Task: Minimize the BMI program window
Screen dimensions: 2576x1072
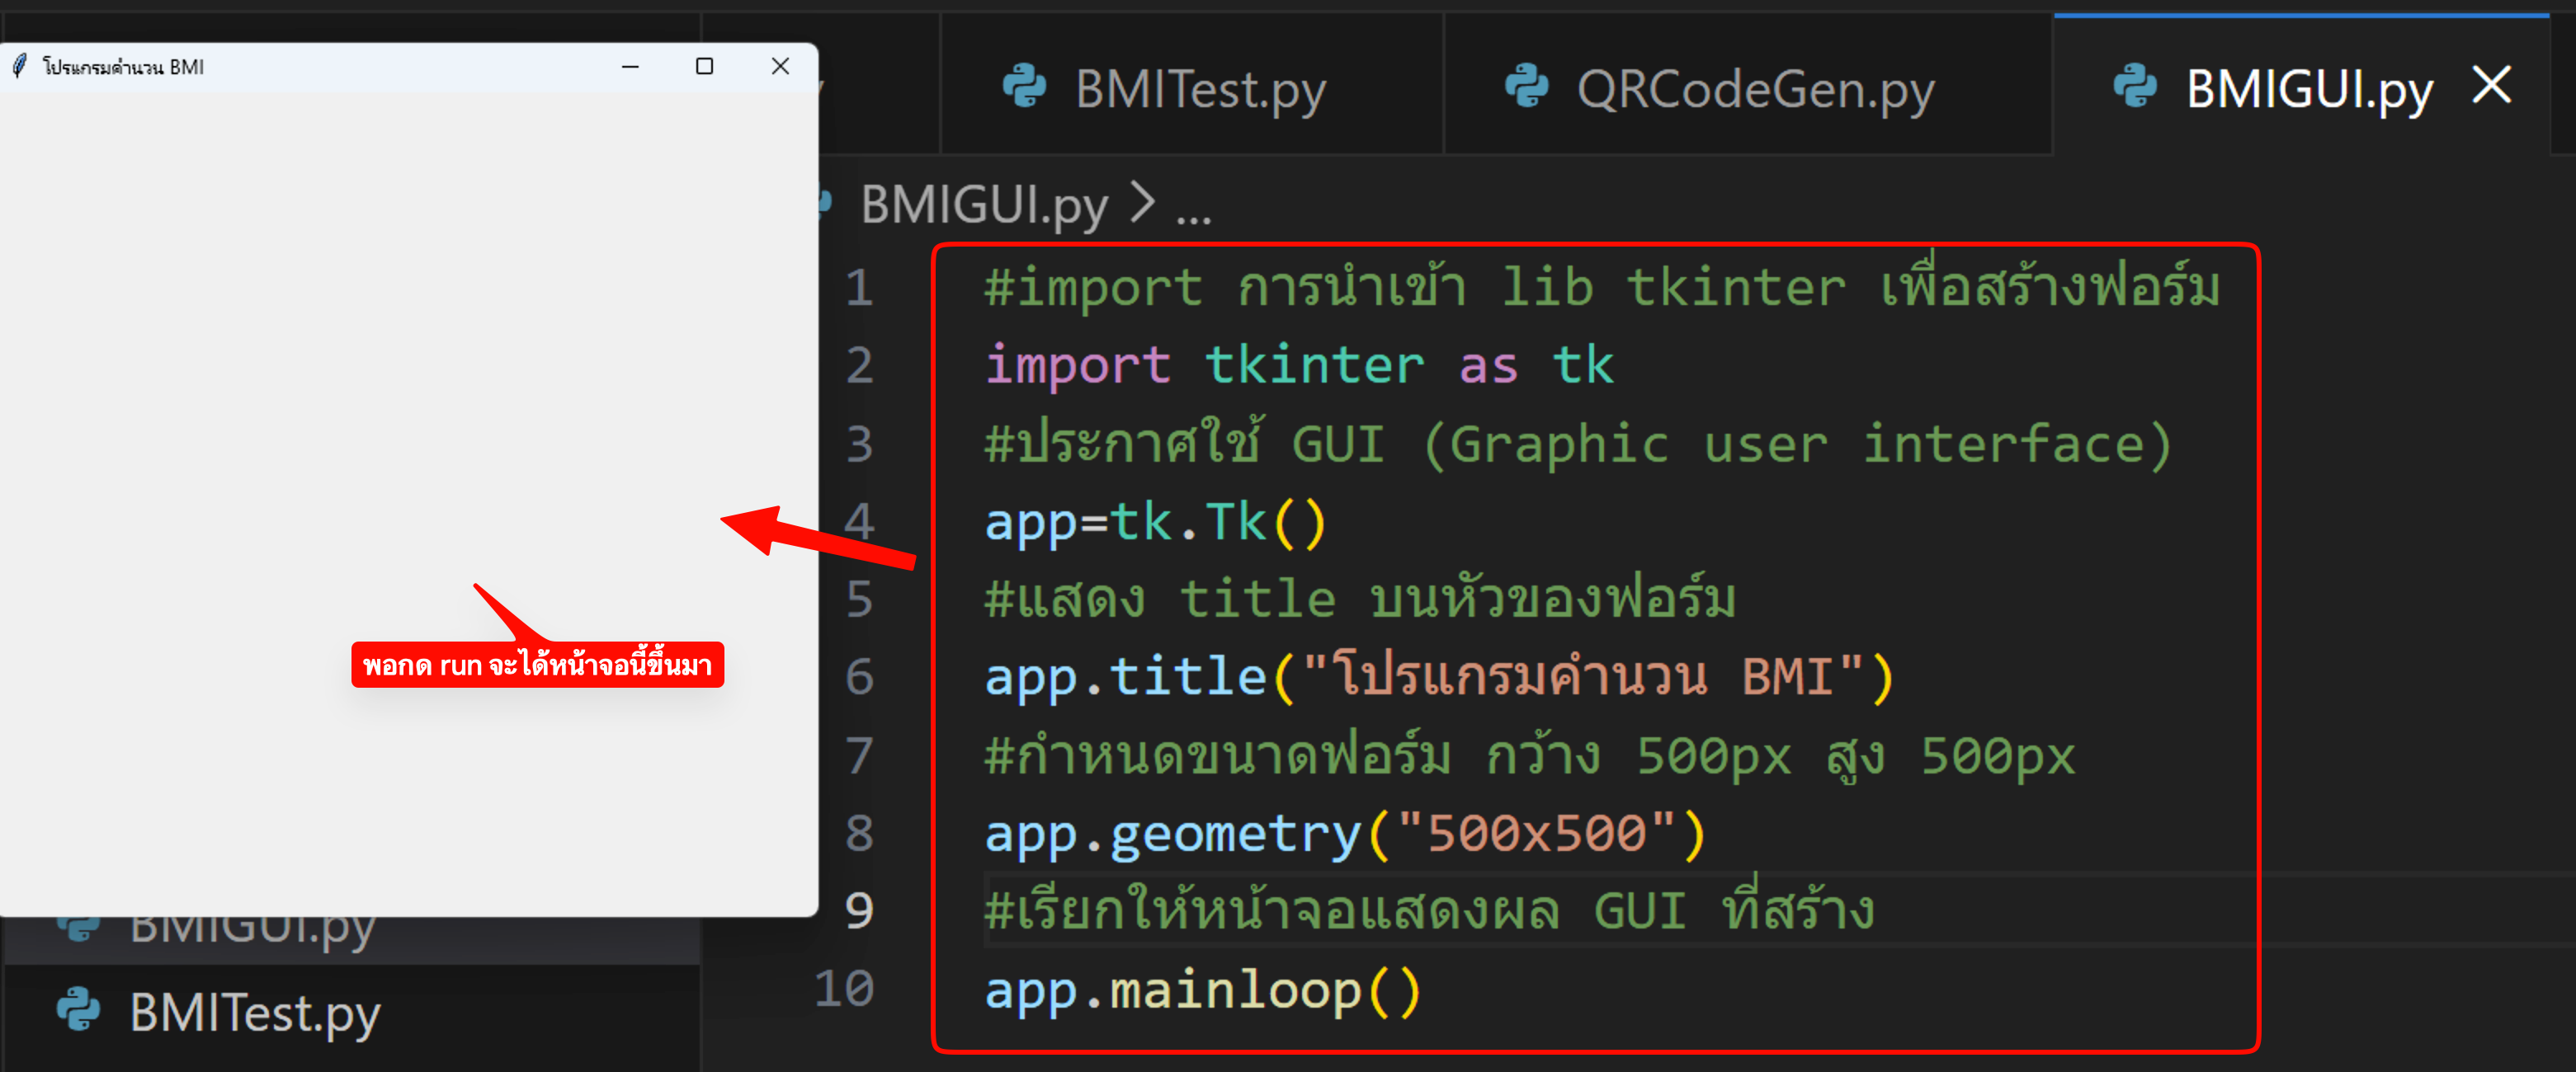Action: click(630, 66)
